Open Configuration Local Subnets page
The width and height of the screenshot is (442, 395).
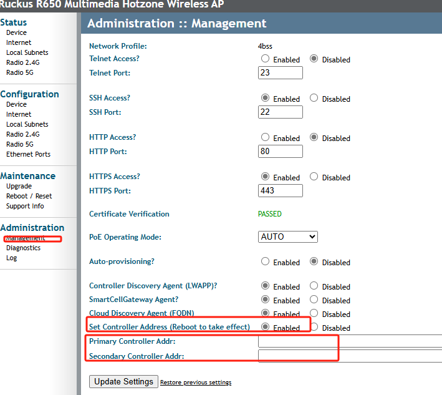(x=27, y=124)
